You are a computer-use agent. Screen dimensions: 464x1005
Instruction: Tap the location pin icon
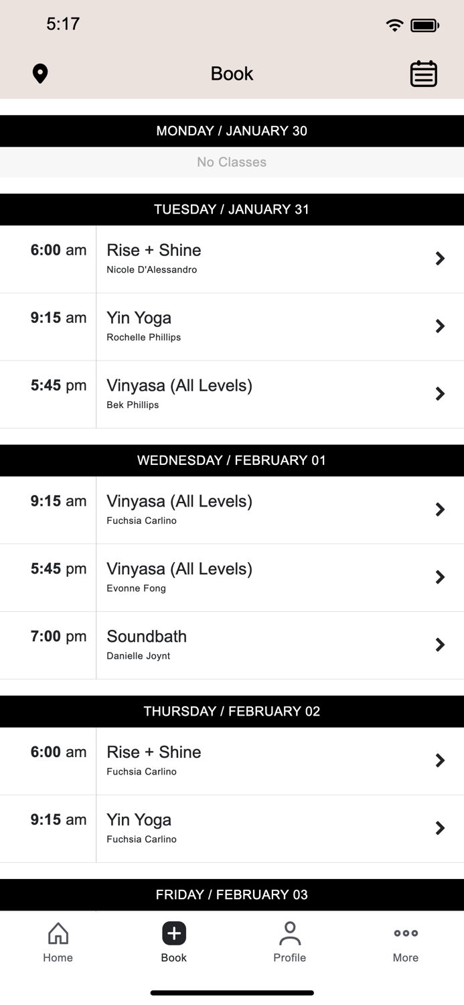[x=40, y=74]
